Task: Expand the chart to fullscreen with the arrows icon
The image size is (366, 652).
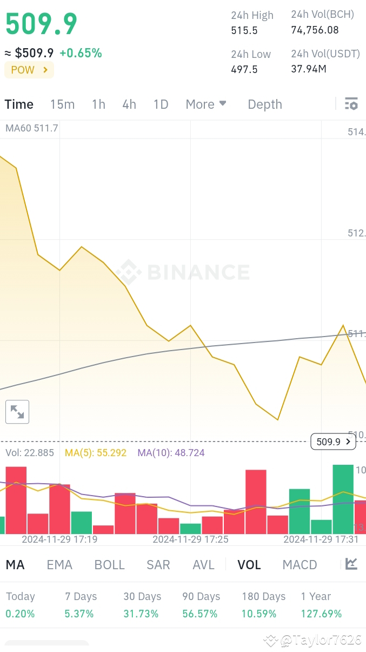Action: 17,412
